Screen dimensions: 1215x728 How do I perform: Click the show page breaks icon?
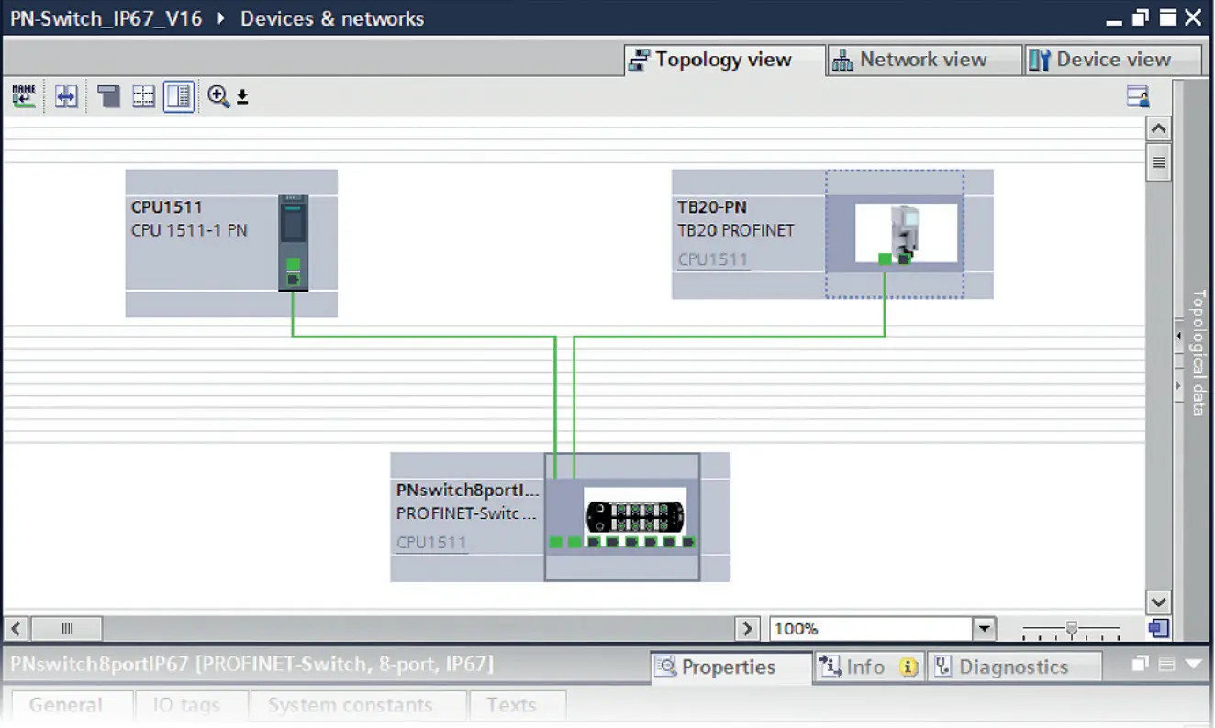click(107, 96)
